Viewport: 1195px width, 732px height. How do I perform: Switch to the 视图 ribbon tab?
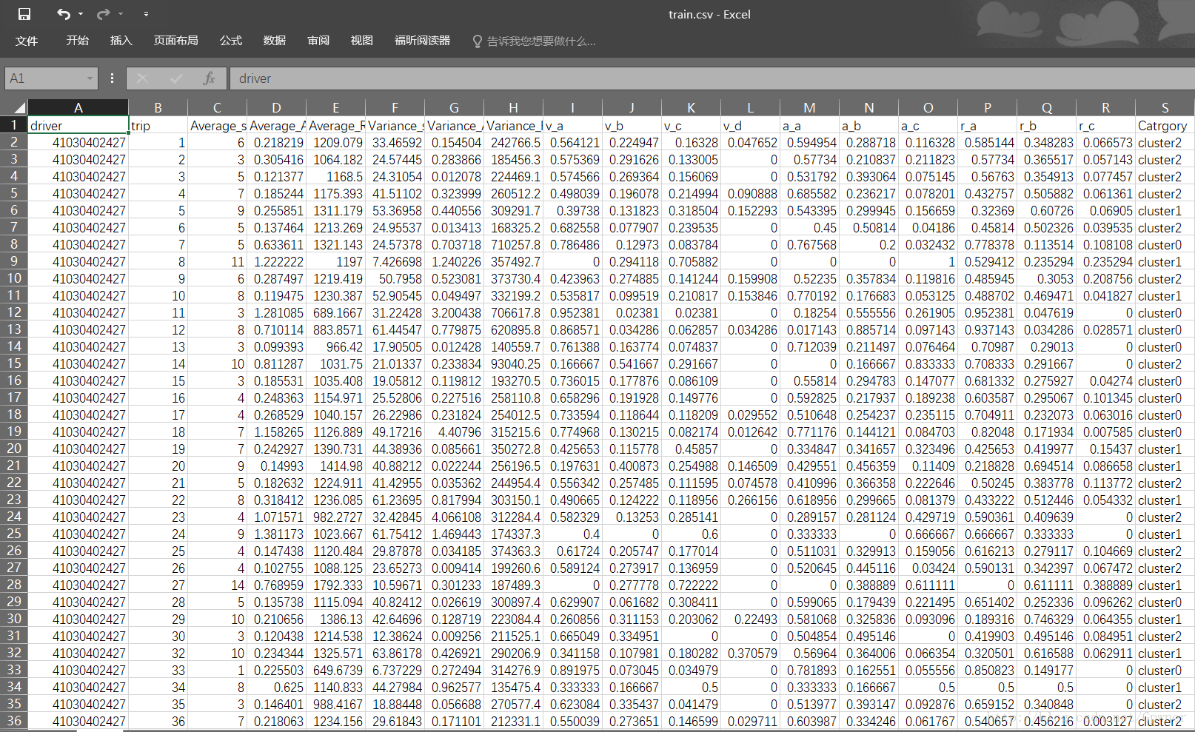(x=362, y=41)
